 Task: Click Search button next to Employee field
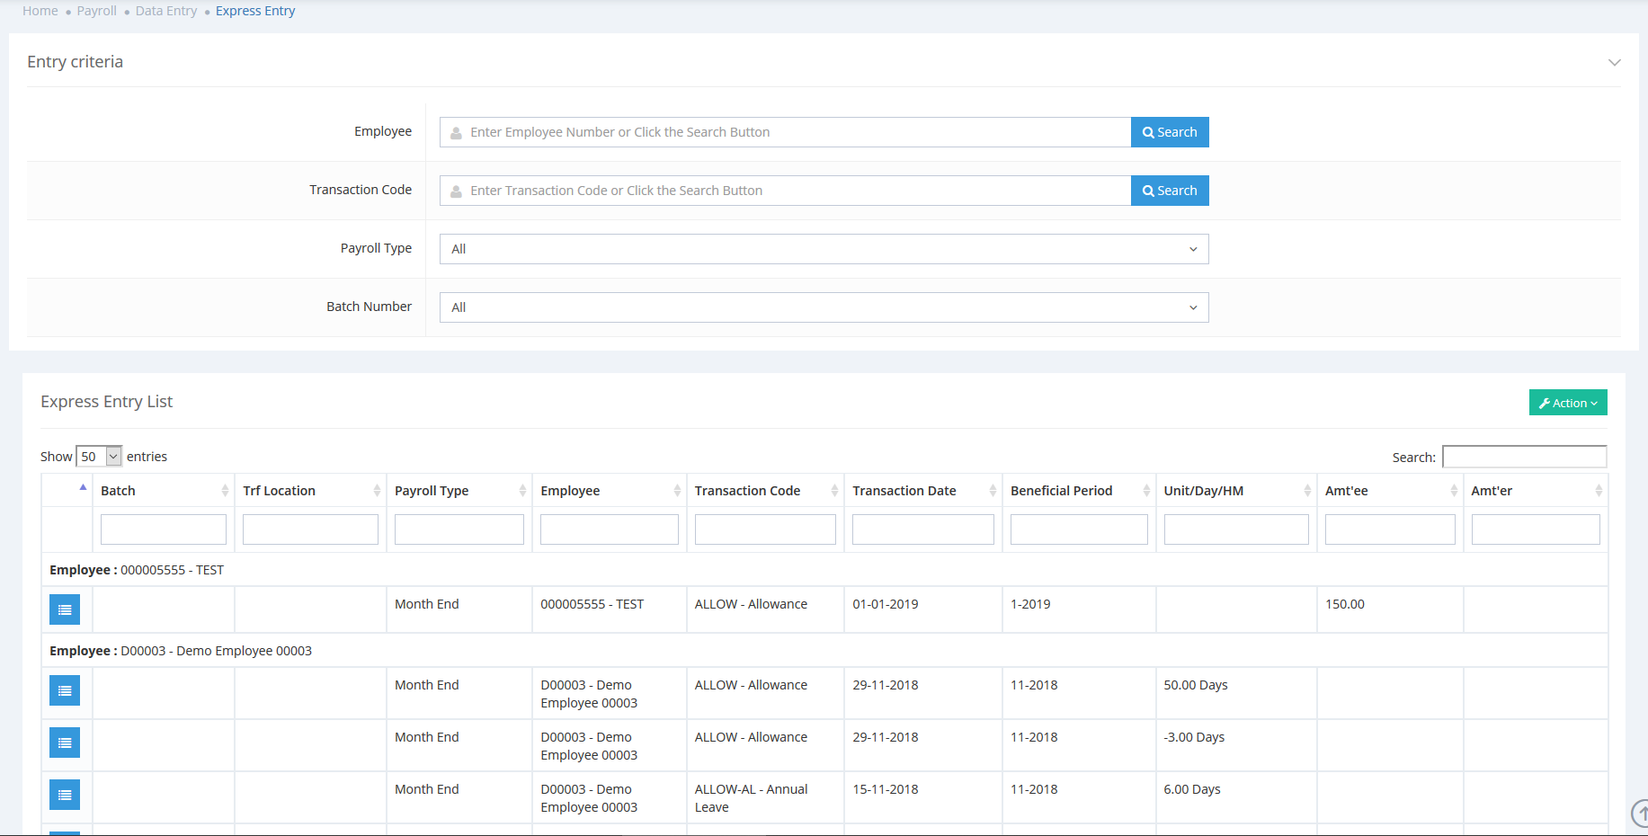point(1169,132)
